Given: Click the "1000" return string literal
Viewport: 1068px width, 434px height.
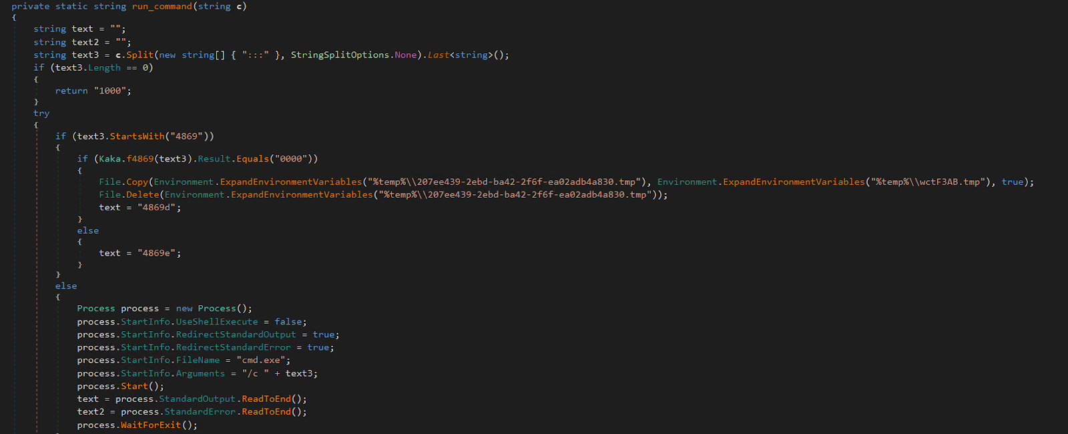Looking at the screenshot, I should point(112,91).
